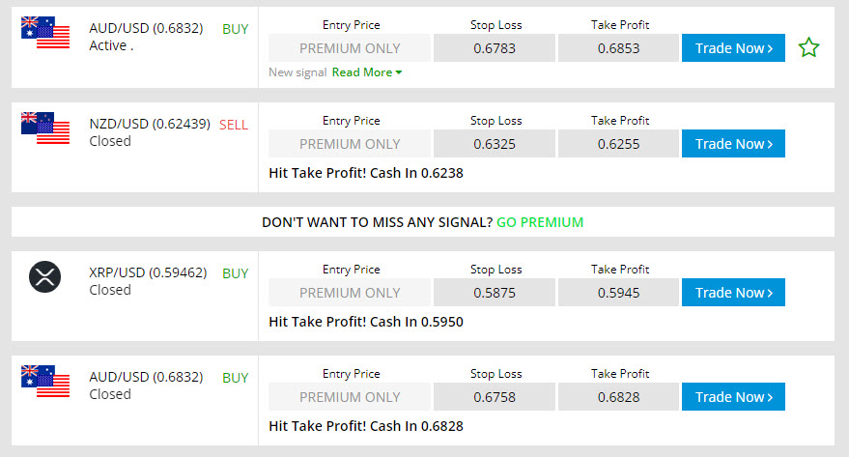
Task: Click Trade Now for NZD/USD signal
Action: [733, 144]
